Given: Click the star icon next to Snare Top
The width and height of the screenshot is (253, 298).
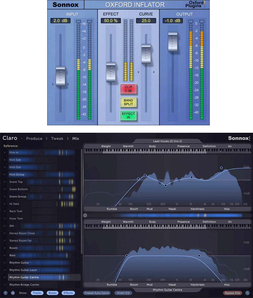Looking at the screenshot, I should (5, 182).
